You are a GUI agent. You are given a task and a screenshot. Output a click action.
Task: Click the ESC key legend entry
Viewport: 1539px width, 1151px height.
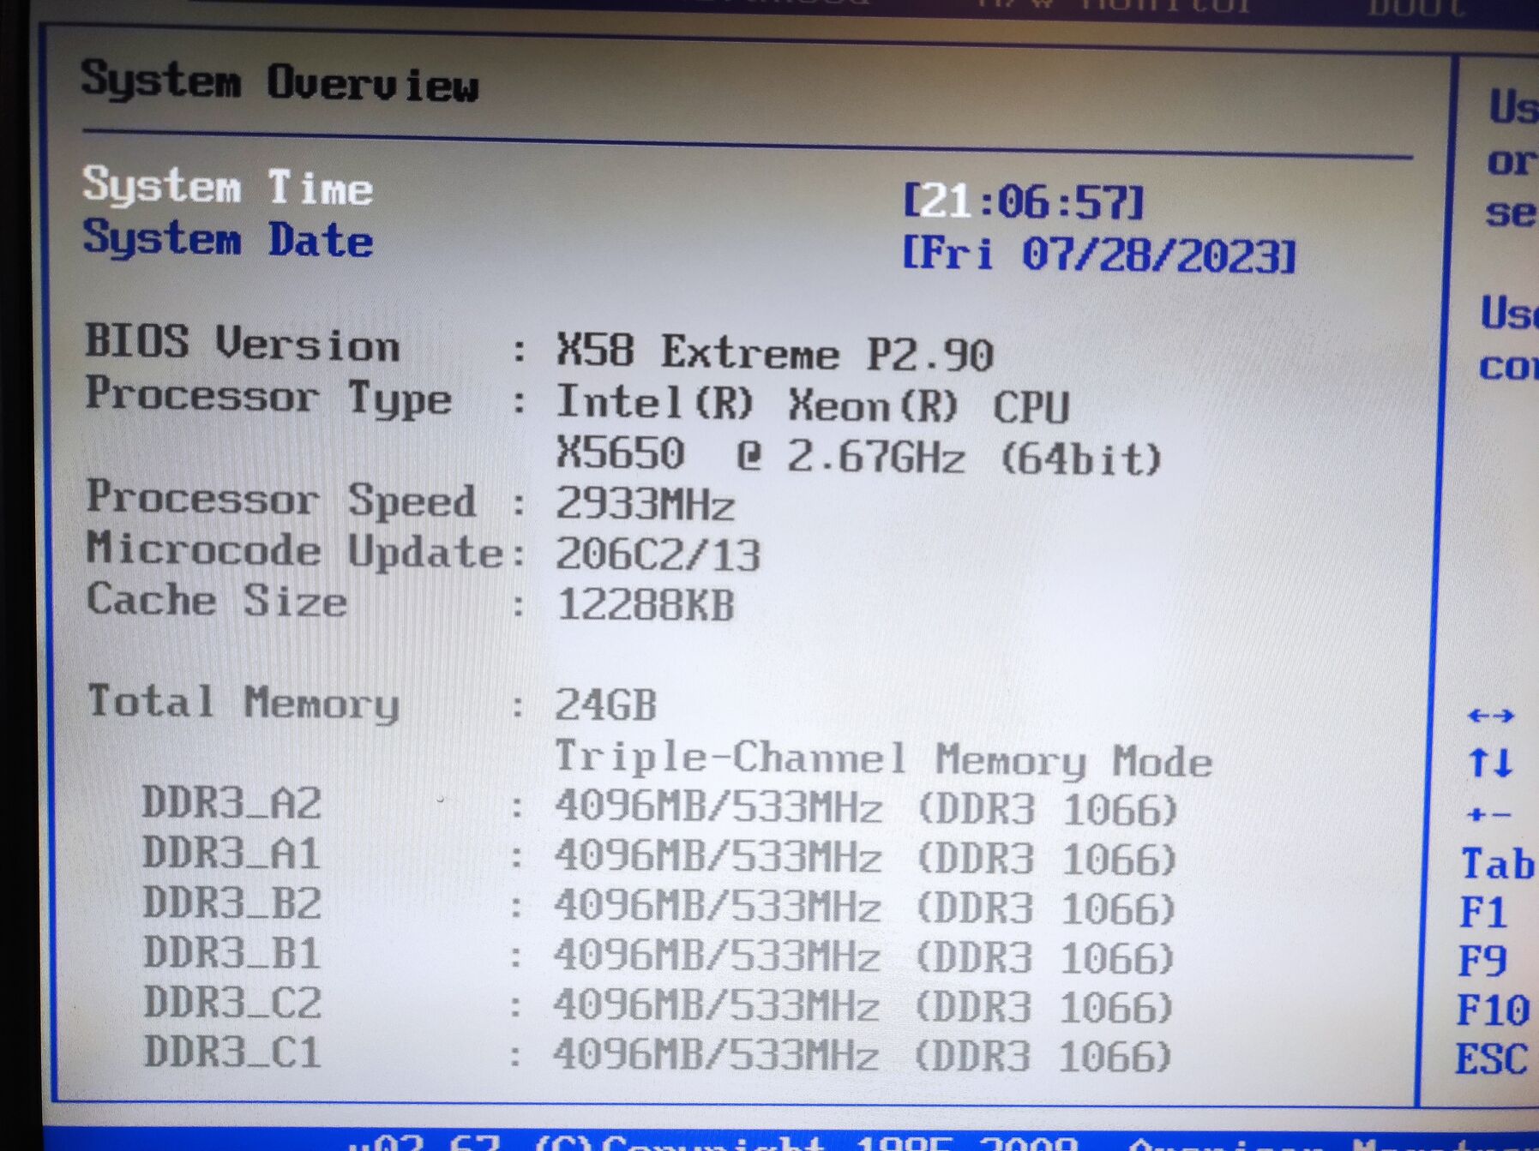tap(1492, 1059)
